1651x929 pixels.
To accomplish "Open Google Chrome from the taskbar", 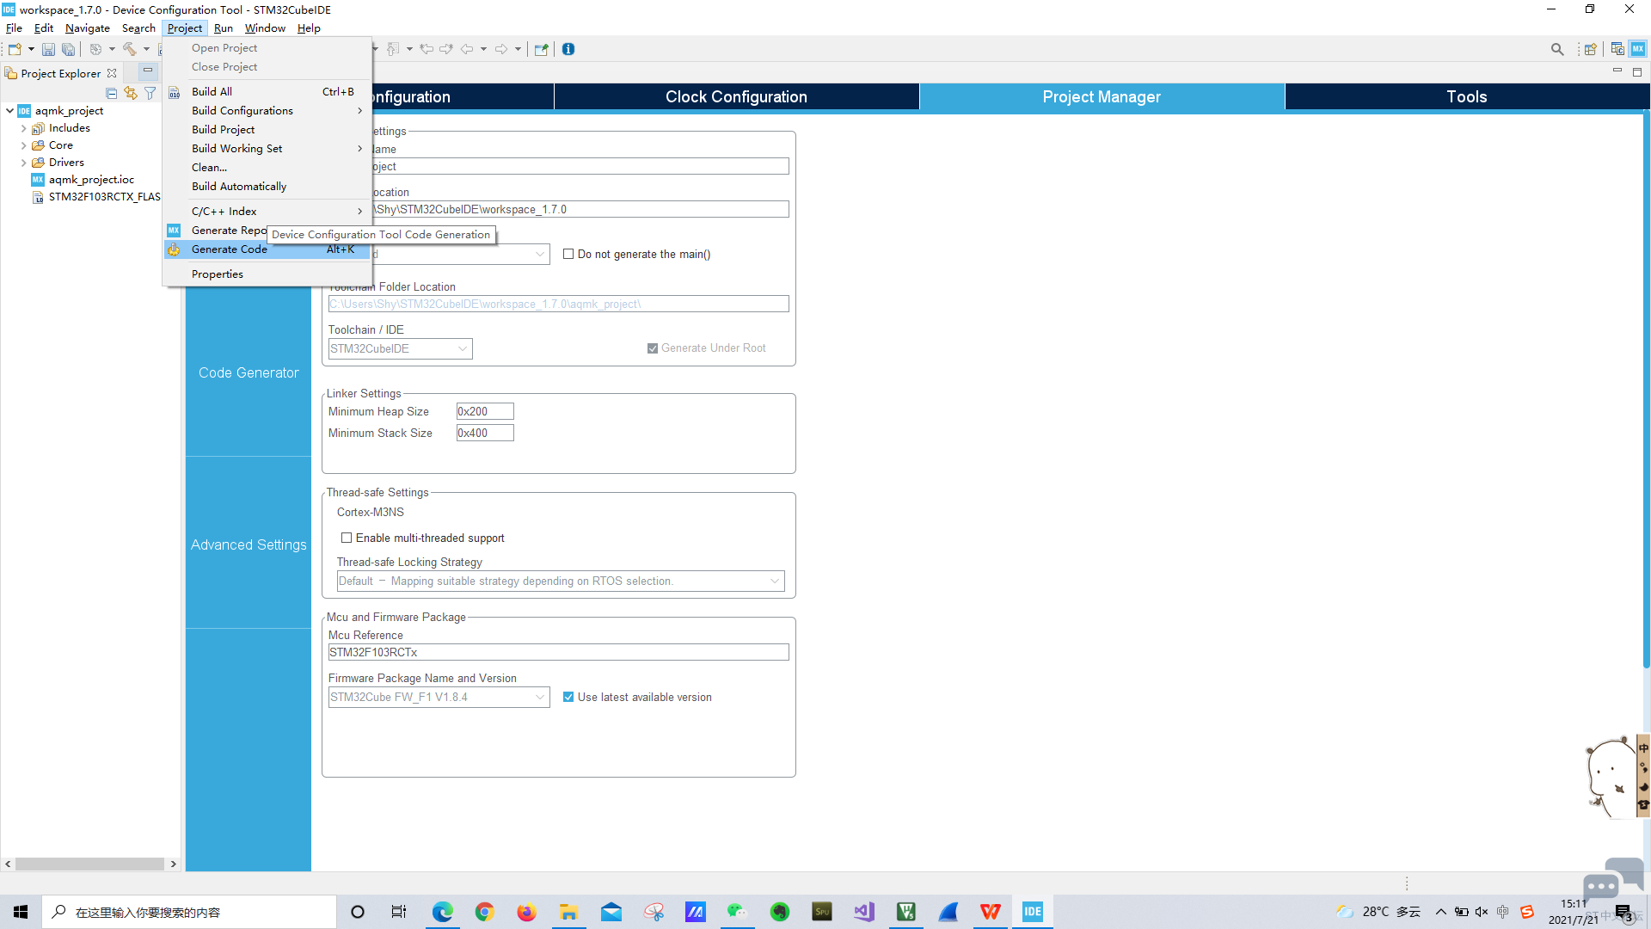I will tap(484, 912).
